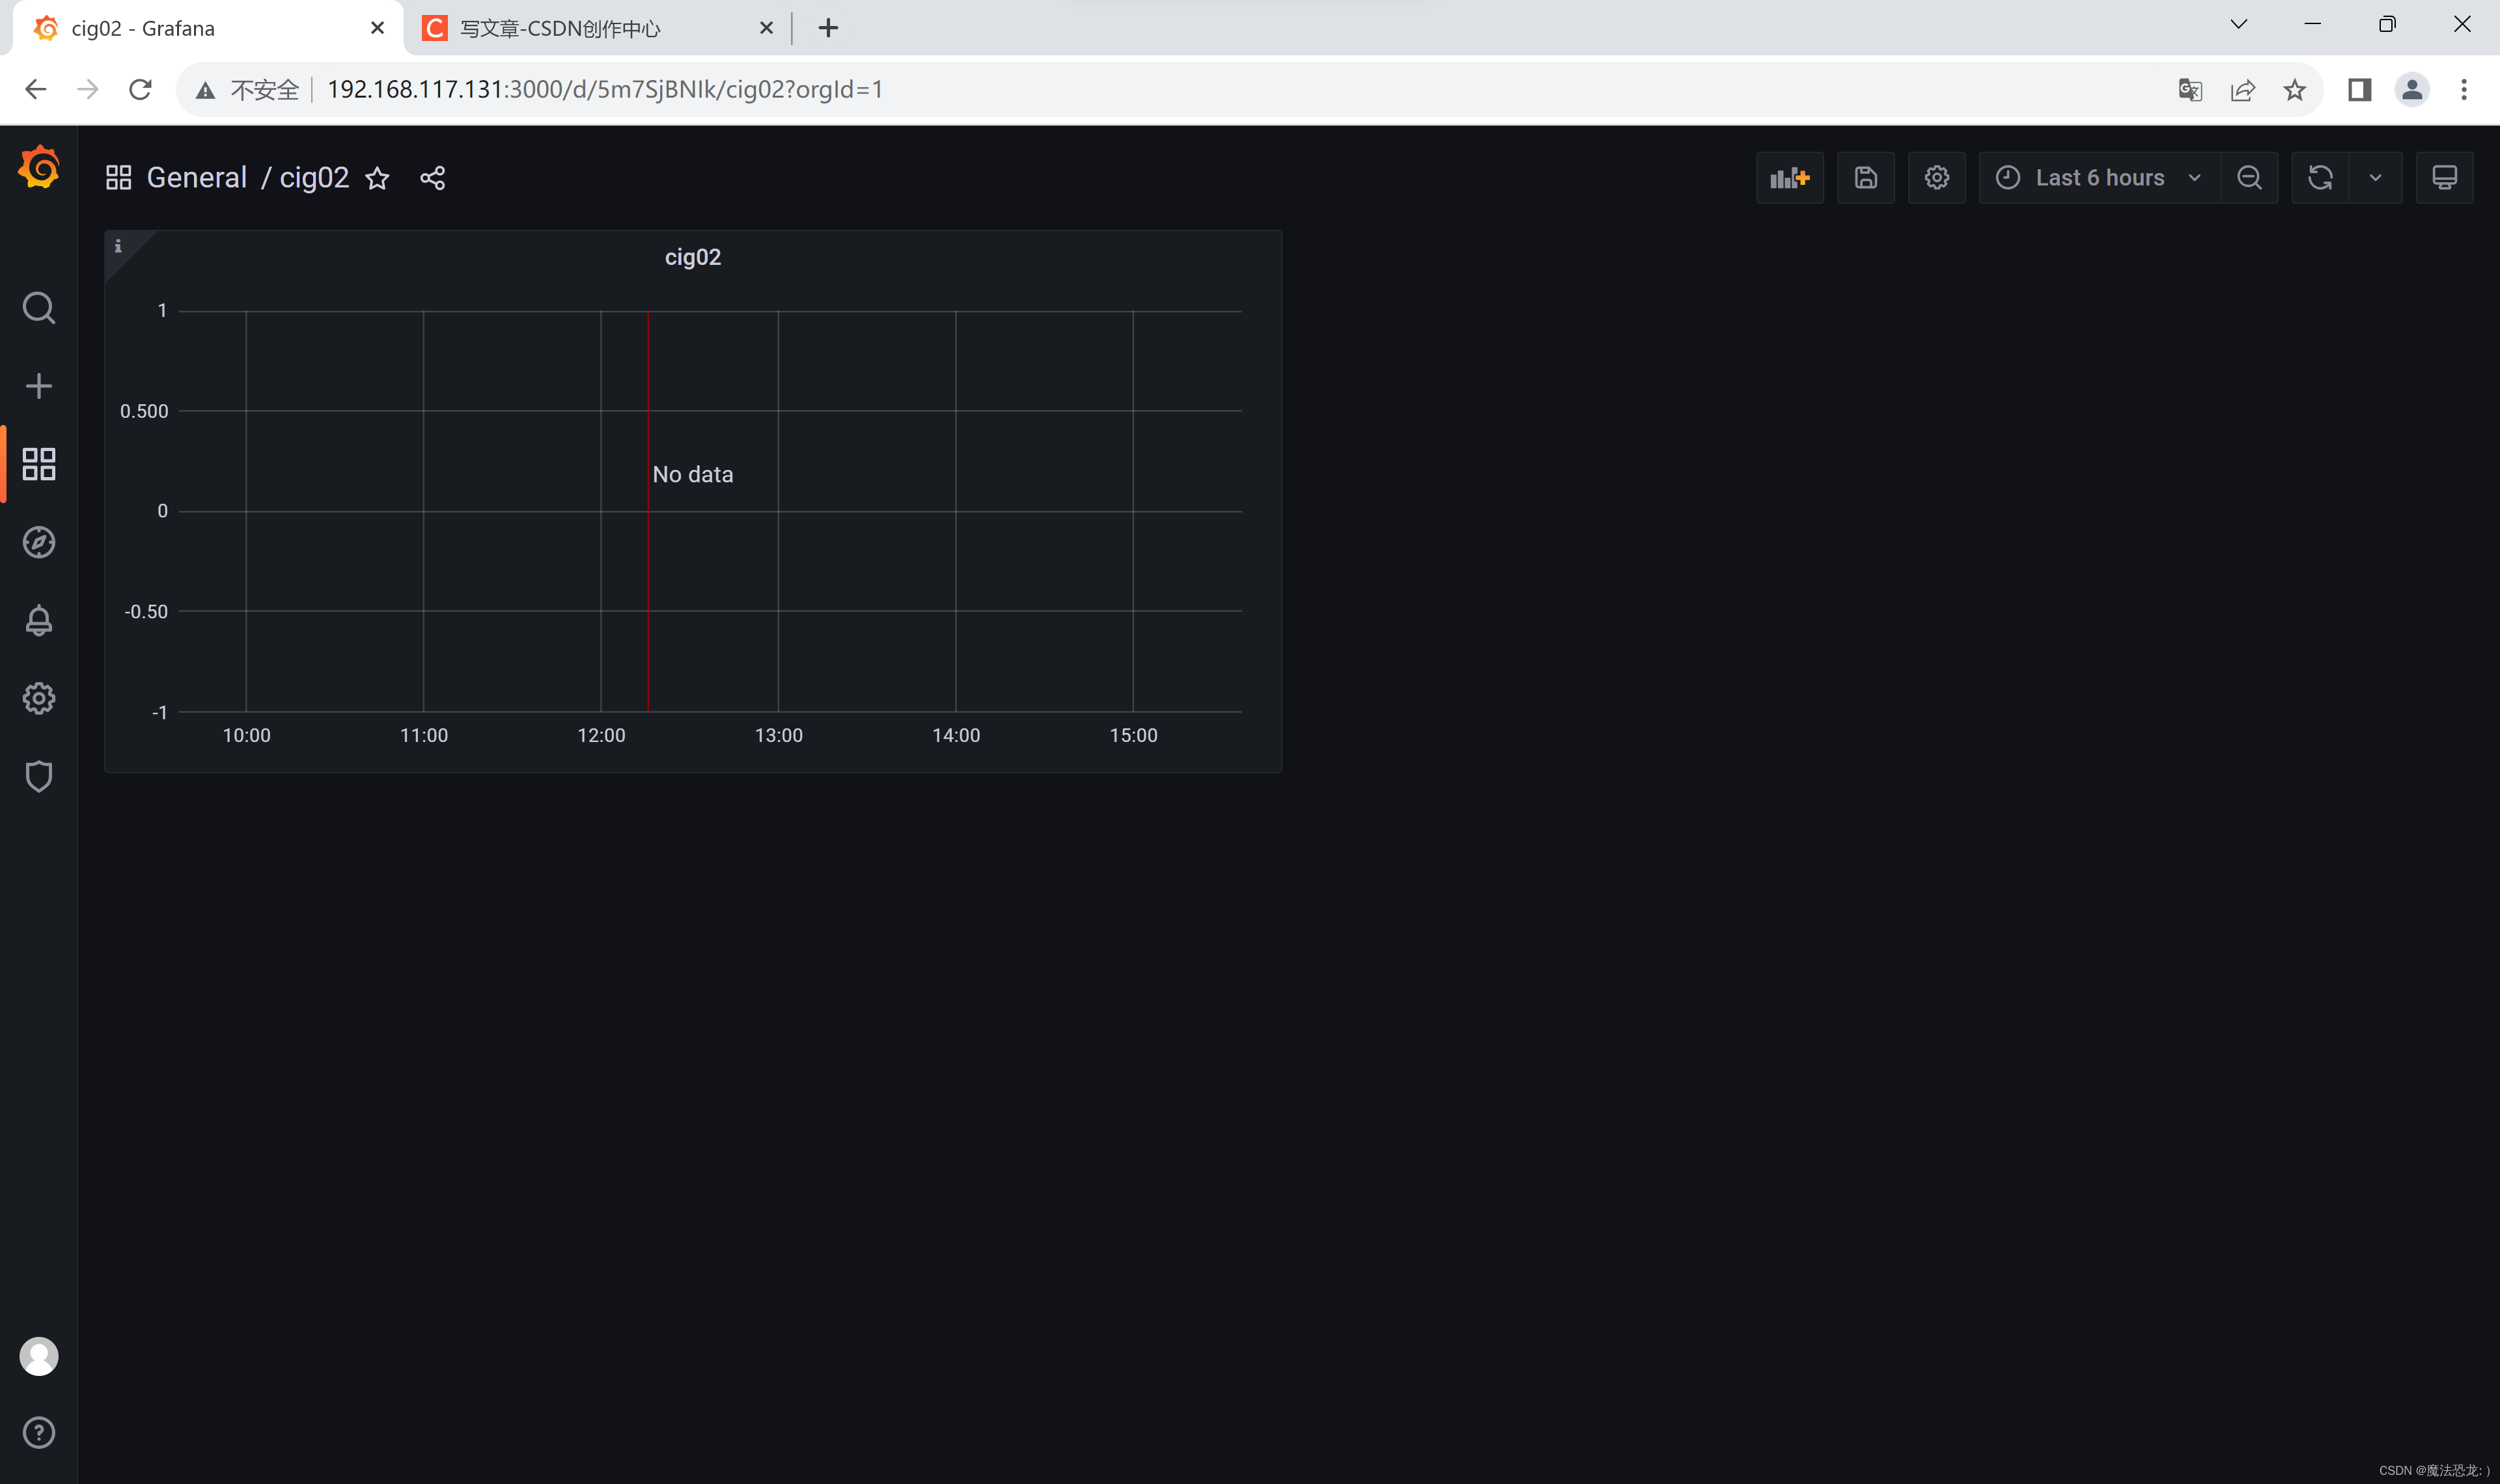Image resolution: width=2500 pixels, height=1484 pixels.
Task: Click the cig02 breadcrumb title
Action: (314, 178)
